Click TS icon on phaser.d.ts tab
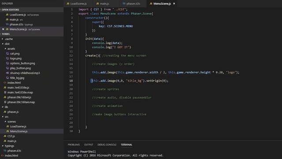Screen dimensions: 282x159 coord(124,4)
